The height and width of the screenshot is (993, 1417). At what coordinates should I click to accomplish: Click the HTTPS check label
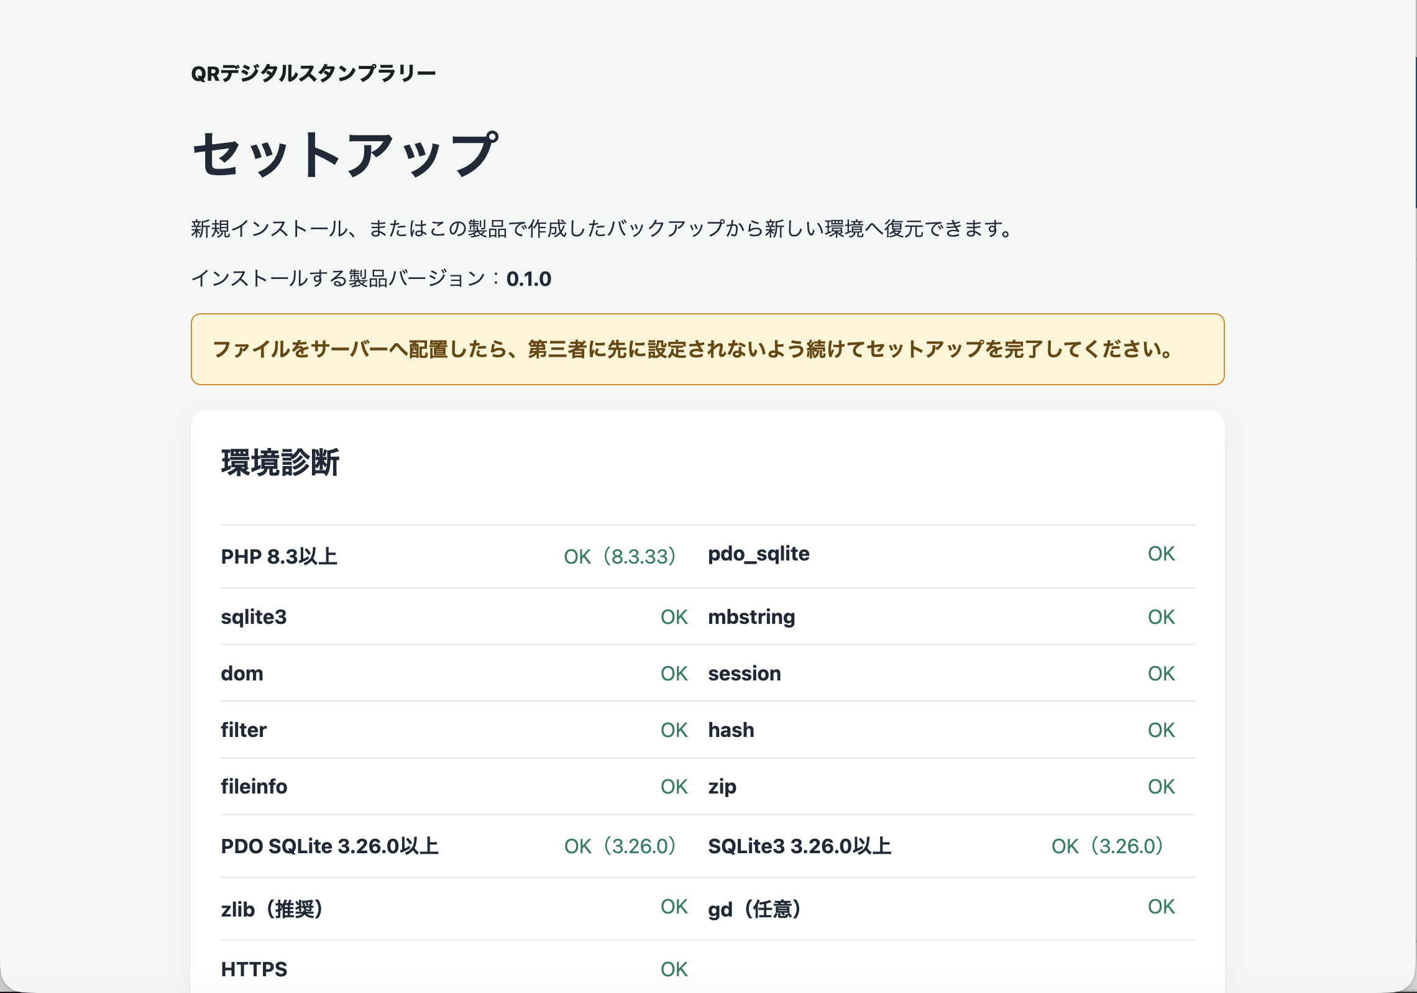point(254,969)
